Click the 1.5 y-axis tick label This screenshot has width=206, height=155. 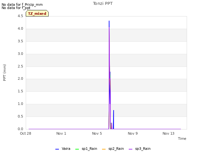pos(20,91)
